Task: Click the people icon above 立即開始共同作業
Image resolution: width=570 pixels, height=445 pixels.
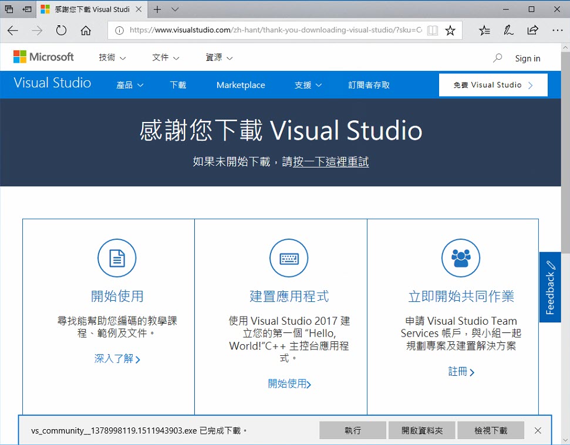Action: click(x=461, y=258)
